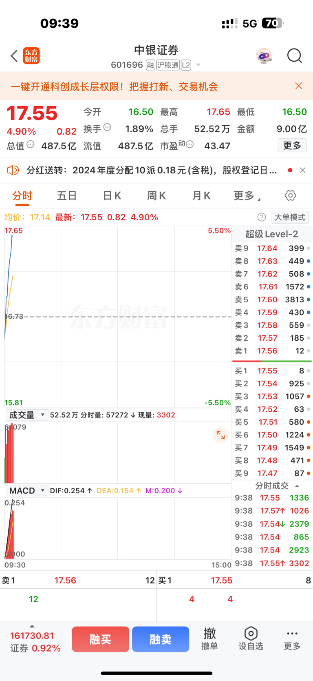The width and height of the screenshot is (313, 681).
Task: Open stock search magnifier
Action: (294, 55)
